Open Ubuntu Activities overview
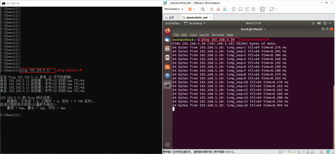 pyautogui.click(x=173, y=23)
